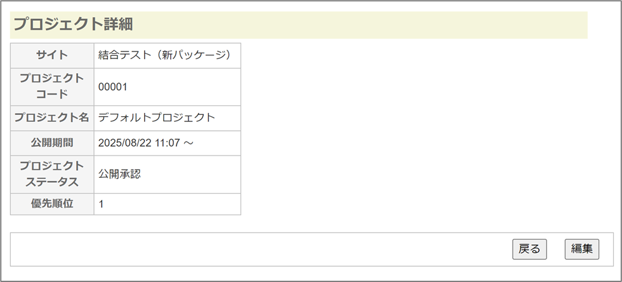The image size is (622, 282).
Task: Select the プロジェクトコード label cell
Action: point(52,87)
